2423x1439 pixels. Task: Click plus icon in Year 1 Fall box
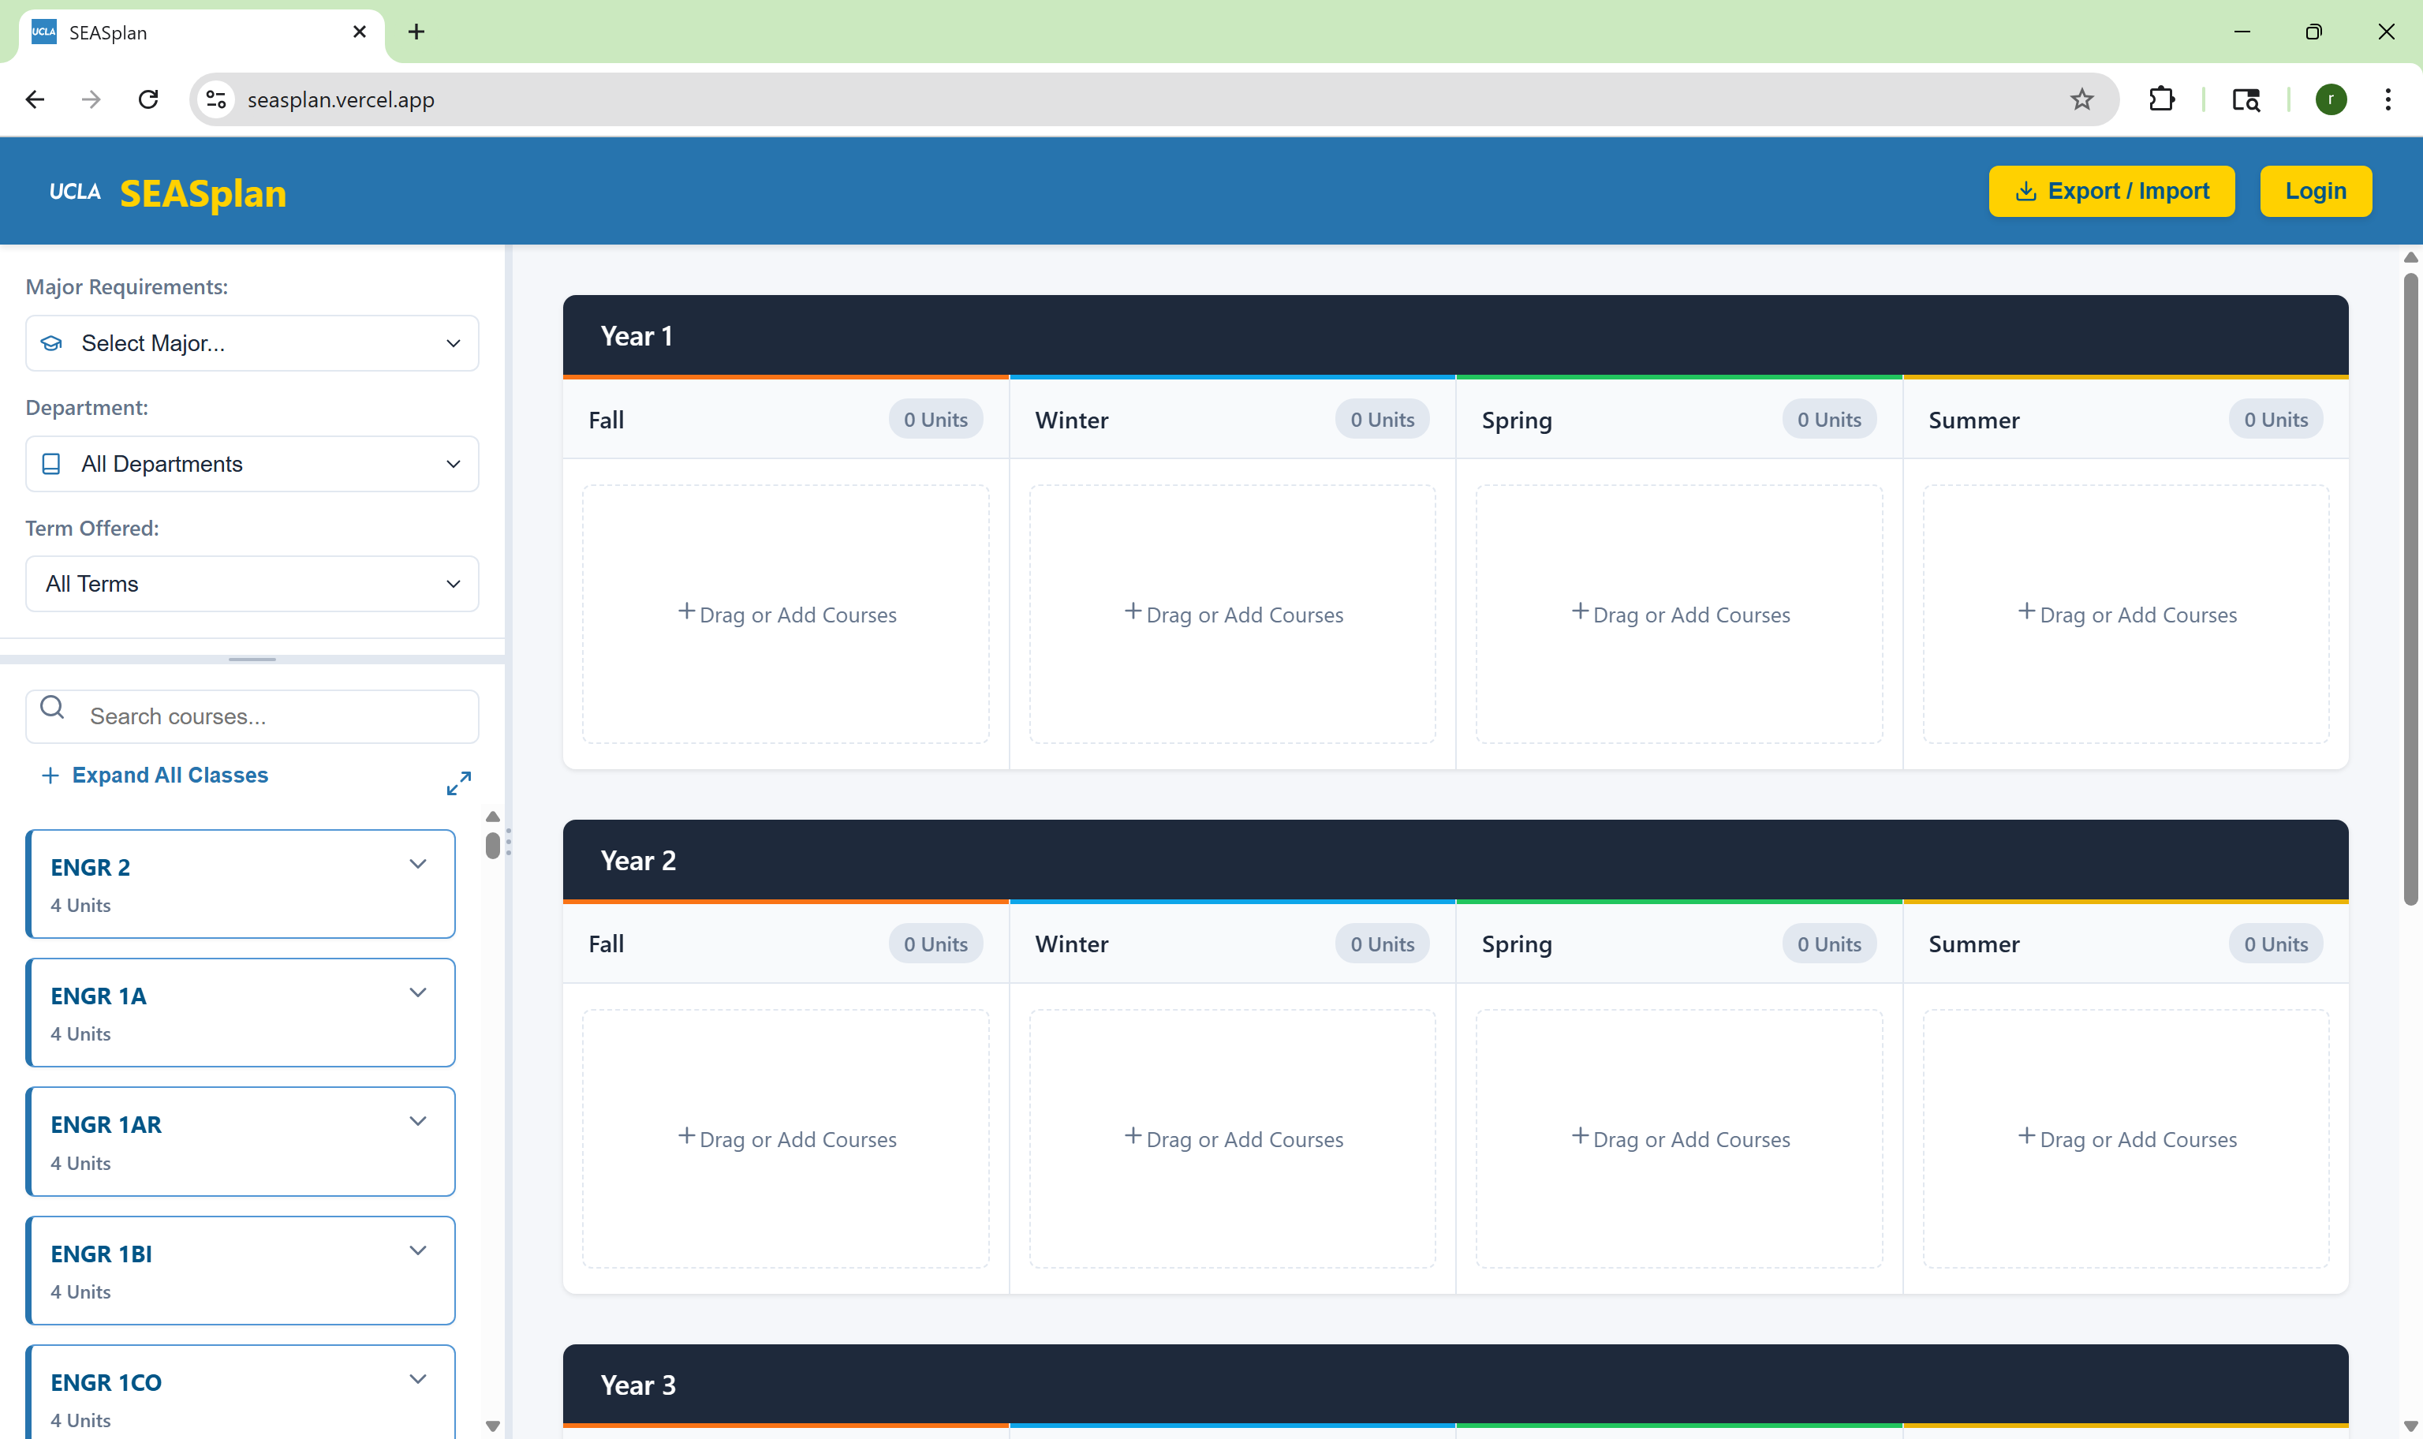tap(686, 611)
